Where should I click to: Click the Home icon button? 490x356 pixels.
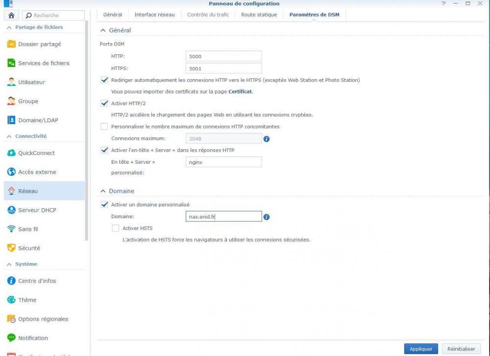click(x=11, y=15)
